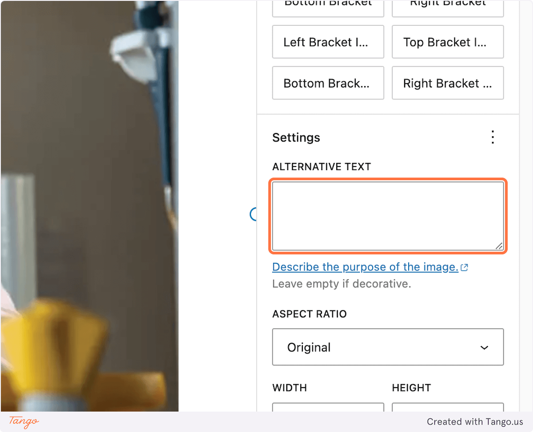Image resolution: width=533 pixels, height=432 pixels.
Task: Click the external link icon beside the describe link
Action: click(465, 267)
